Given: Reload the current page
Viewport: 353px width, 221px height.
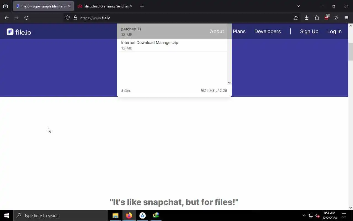Looking at the screenshot, I should 26,18.
